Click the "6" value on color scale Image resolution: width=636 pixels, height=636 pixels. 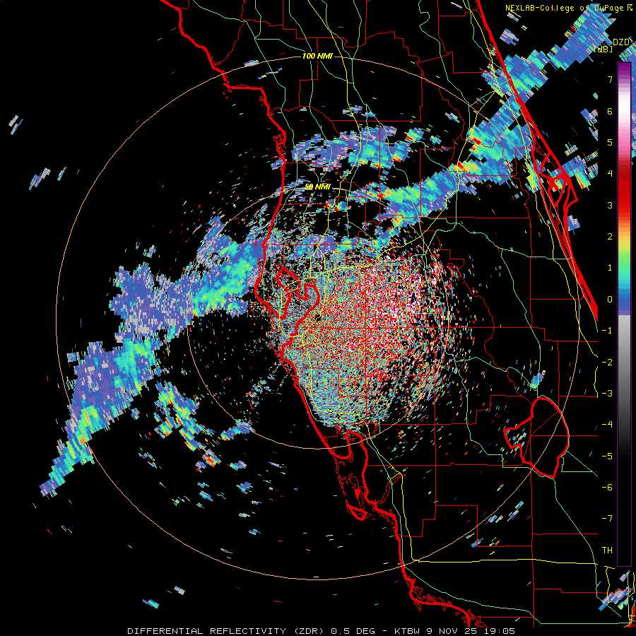tap(609, 111)
